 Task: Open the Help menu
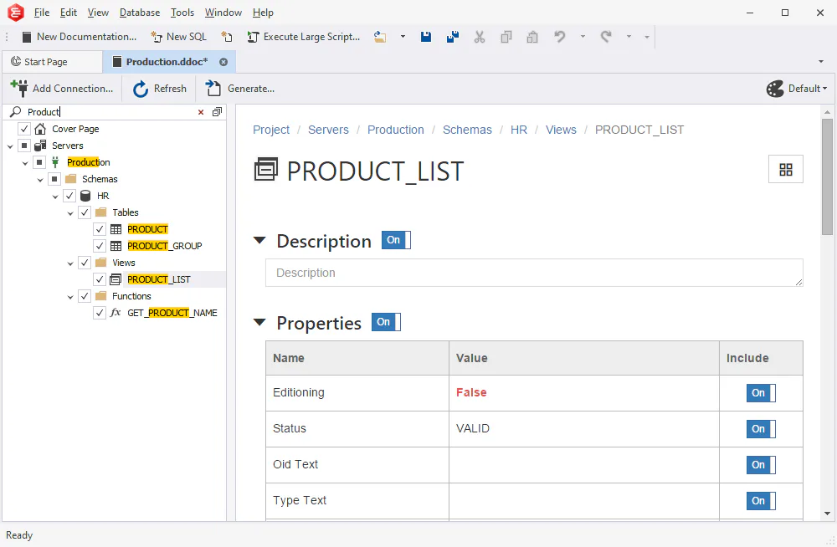[263, 13]
